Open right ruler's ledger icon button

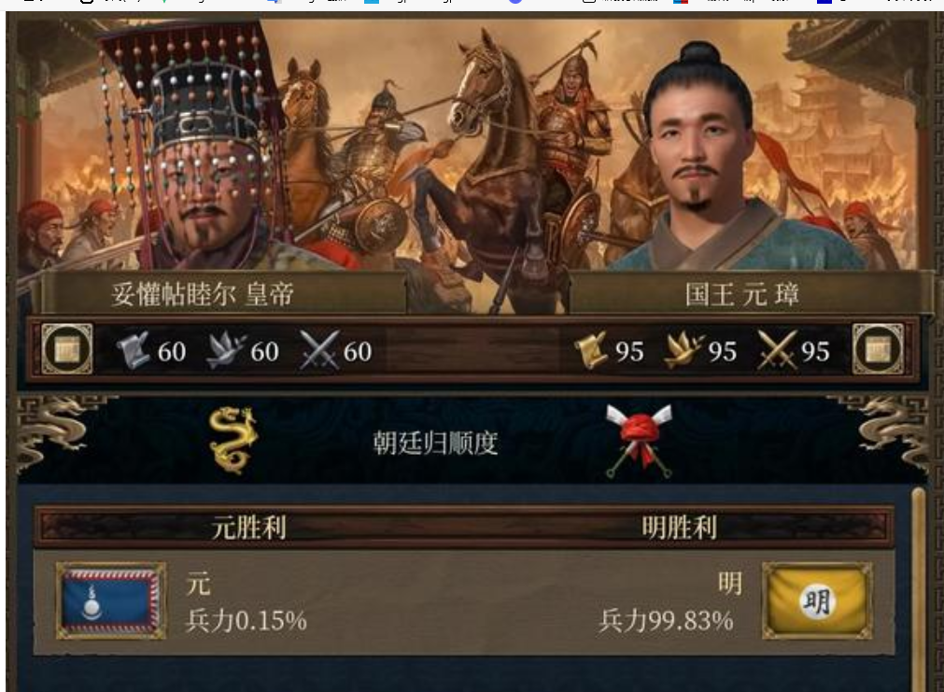point(878,349)
